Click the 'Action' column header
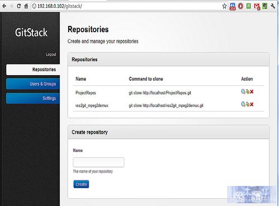The image size is (279, 206). tap(247, 79)
